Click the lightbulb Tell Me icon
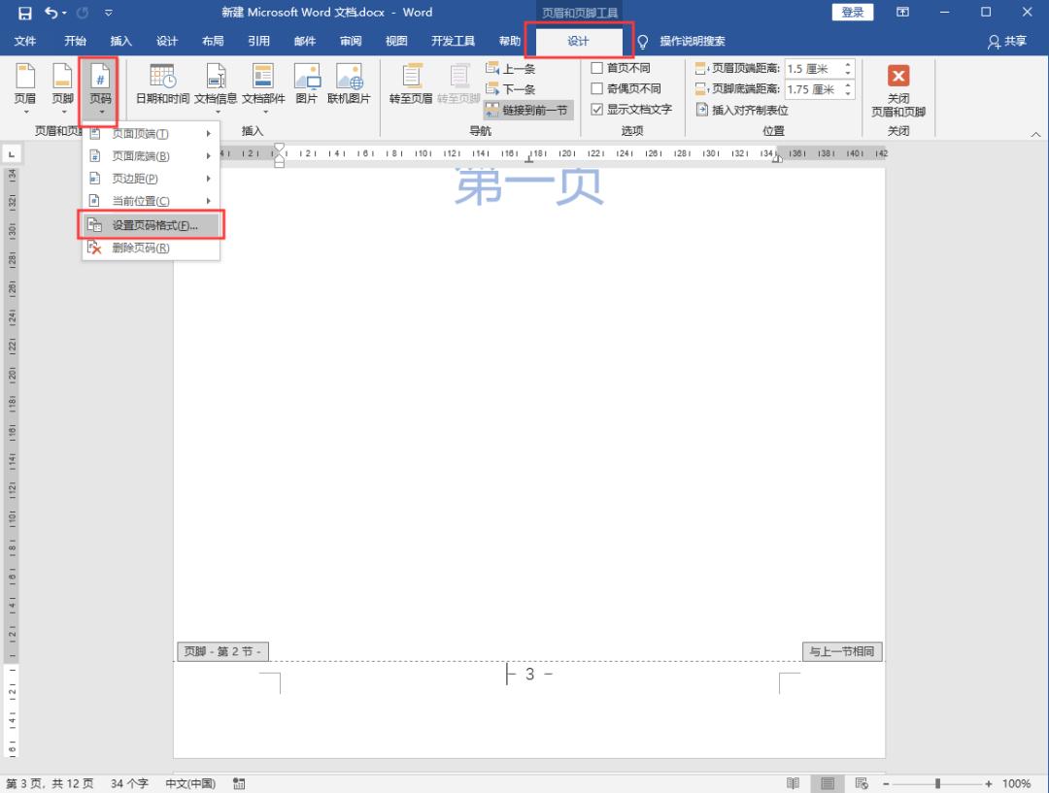The width and height of the screenshot is (1049, 793). (x=643, y=42)
